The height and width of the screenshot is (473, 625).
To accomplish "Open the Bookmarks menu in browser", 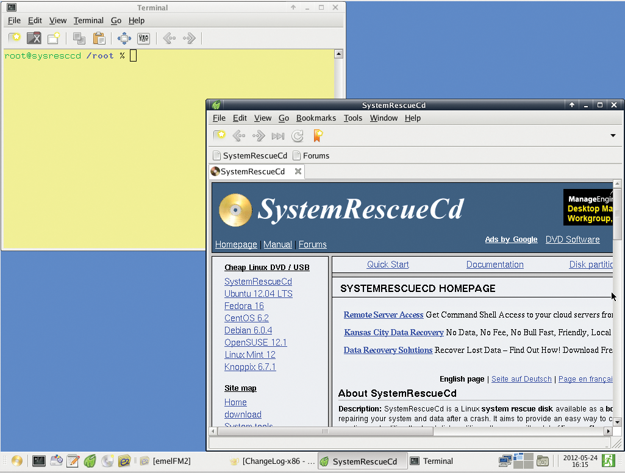I will pos(316,118).
